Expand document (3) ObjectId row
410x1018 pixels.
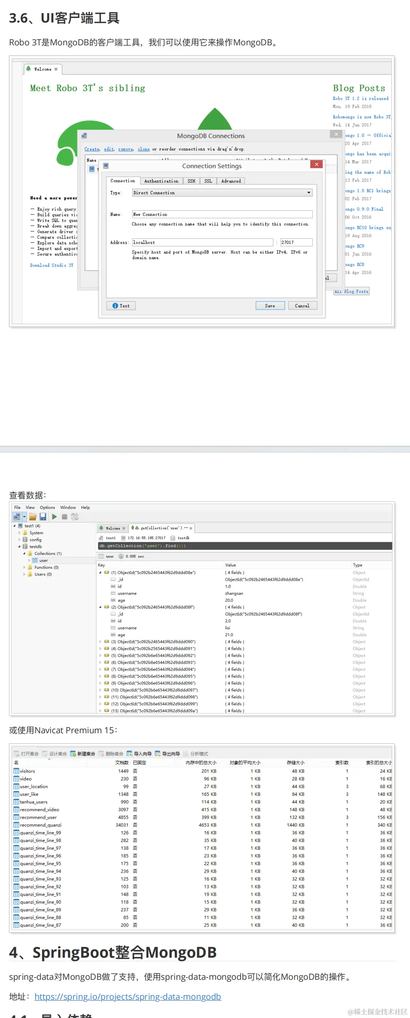click(x=100, y=642)
